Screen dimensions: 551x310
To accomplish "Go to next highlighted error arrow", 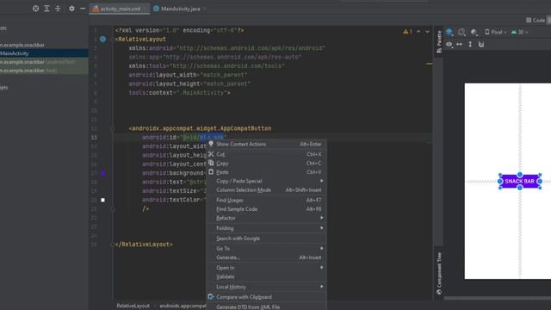I will tap(427, 31).
